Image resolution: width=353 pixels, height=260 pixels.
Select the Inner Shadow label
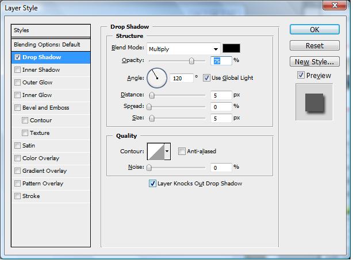click(41, 70)
